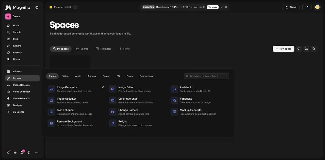This screenshot has height=160, width=325.
Task: Switch to the Spaces tab in tools panel
Action: pos(92,76)
